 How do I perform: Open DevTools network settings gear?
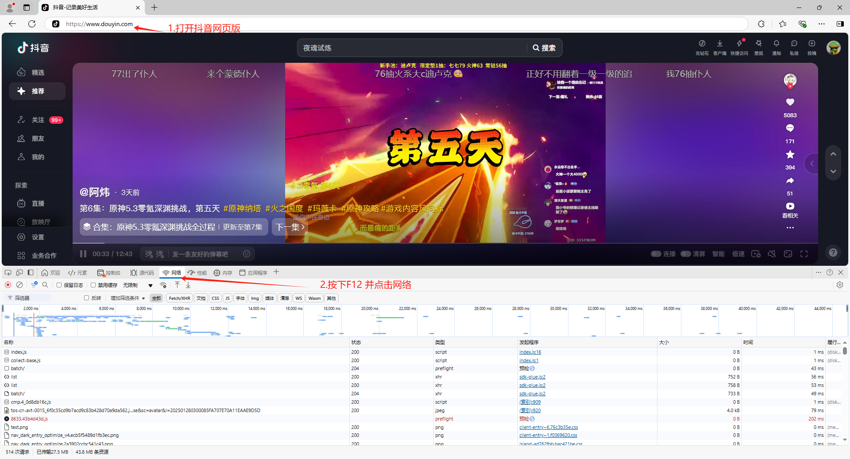pyautogui.click(x=840, y=285)
